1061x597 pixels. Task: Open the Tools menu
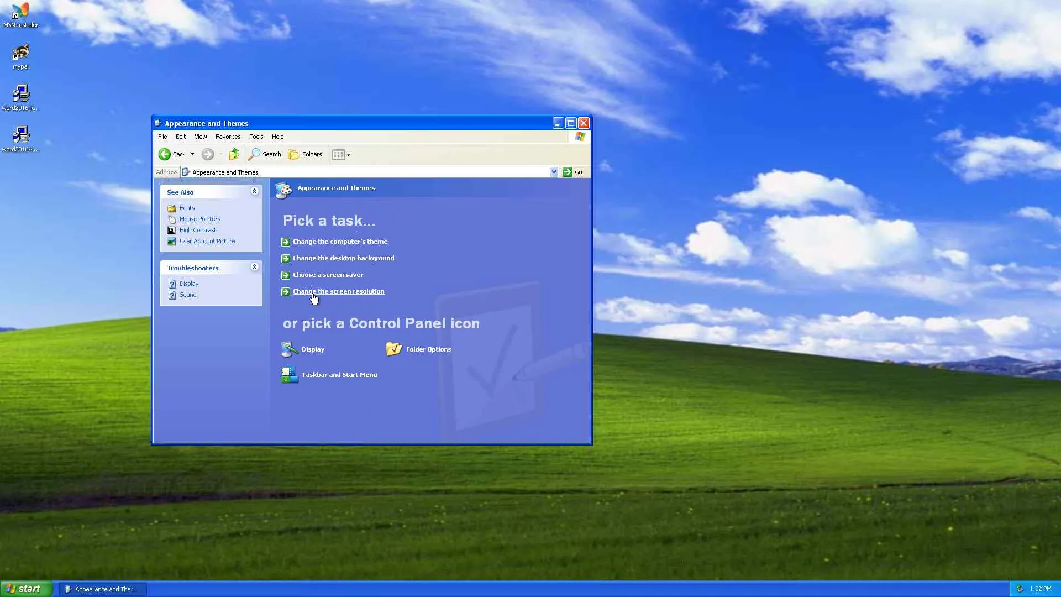tap(256, 137)
